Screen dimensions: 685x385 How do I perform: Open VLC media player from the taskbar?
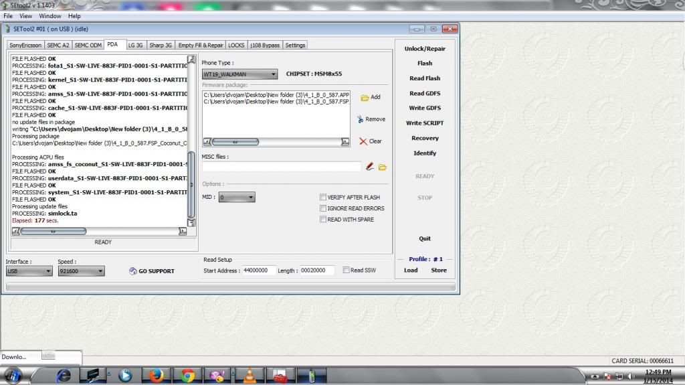[x=250, y=376]
